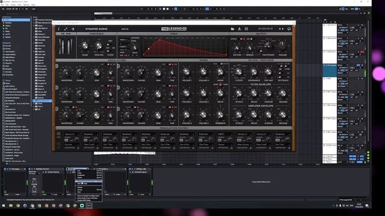Viewport: 385px width, 216px height.
Task: Open the Options menu
Action: tap(26, 5)
